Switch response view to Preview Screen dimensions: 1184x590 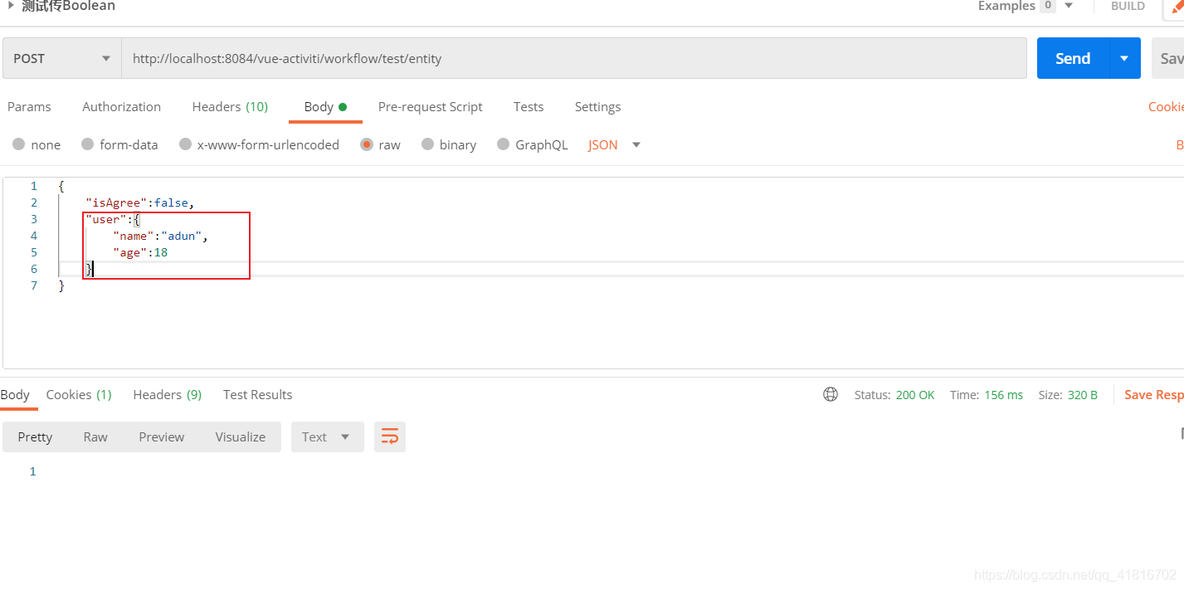click(x=162, y=436)
